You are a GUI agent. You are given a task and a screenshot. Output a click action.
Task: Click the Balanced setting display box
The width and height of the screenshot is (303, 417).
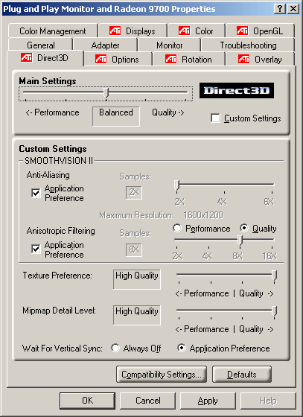point(116,116)
